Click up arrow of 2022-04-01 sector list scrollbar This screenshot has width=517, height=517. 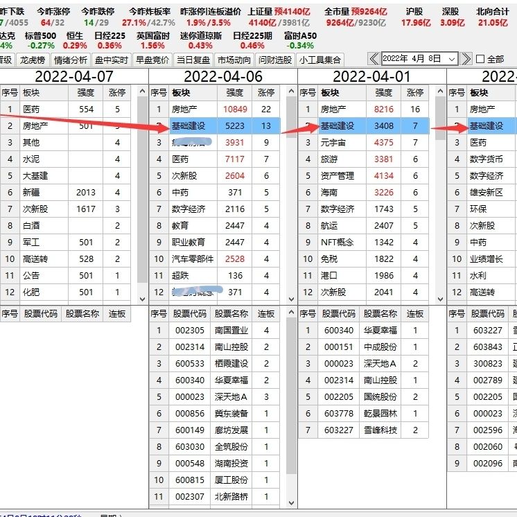point(441,91)
